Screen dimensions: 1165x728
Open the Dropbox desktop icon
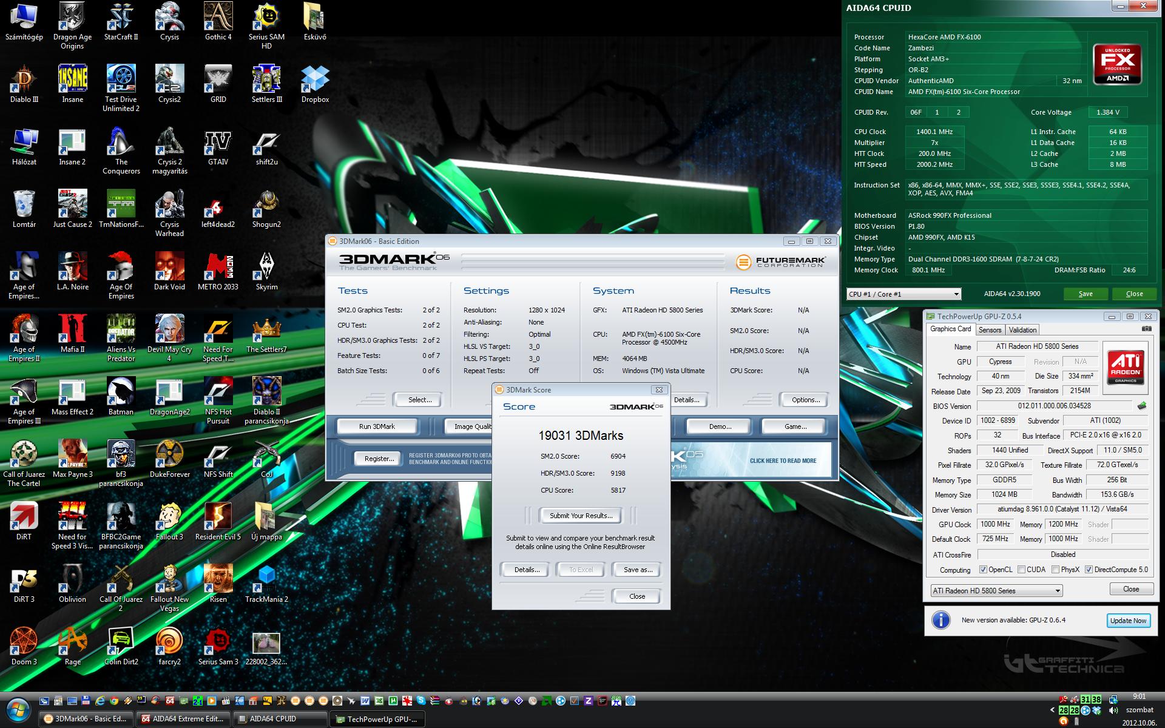(x=315, y=84)
